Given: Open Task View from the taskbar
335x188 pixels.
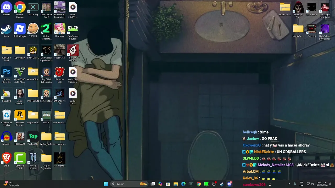Looking at the screenshot, I should tap(153, 184).
